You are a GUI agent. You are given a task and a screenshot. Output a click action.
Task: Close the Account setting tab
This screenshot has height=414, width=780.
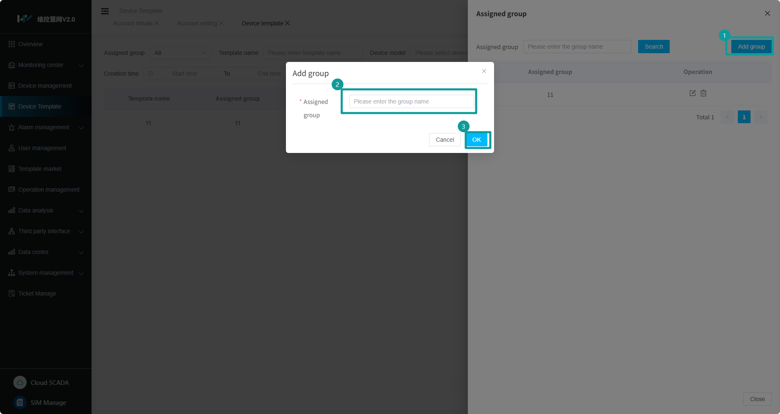tap(221, 23)
